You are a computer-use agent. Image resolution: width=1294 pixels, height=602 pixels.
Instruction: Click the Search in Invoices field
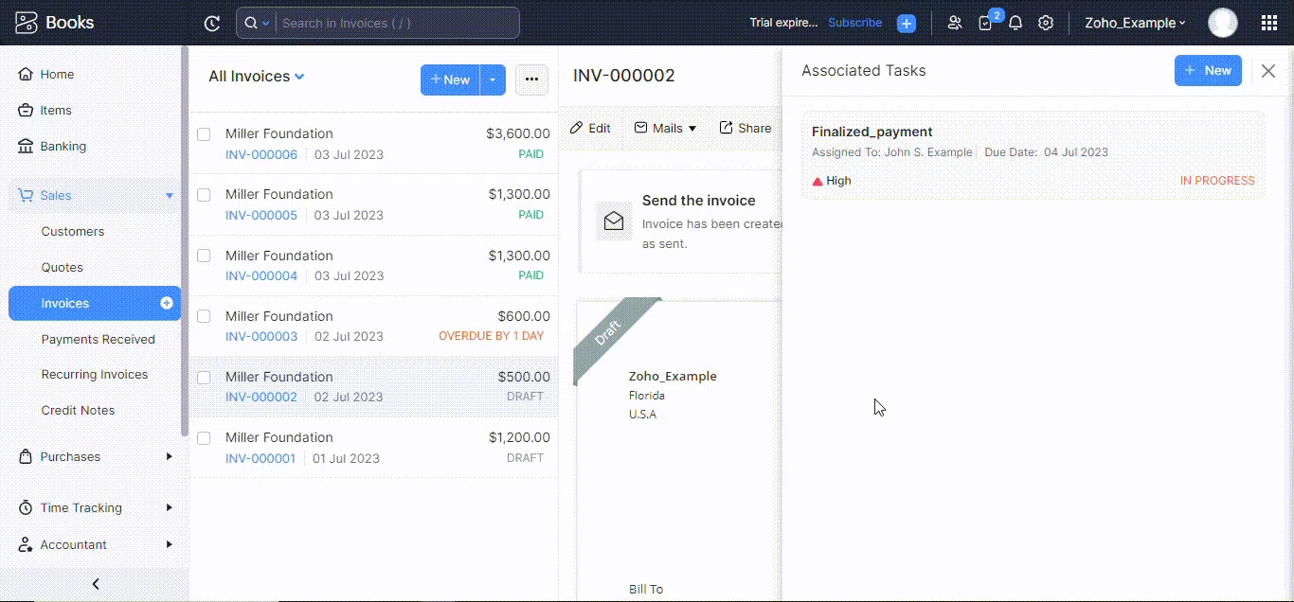(x=398, y=23)
